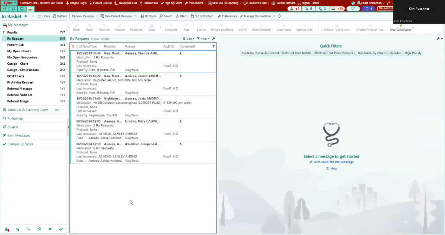Screen dimensions: 445x235
Task: Toggle the Not Taken By Others filter
Action: tap(372, 53)
